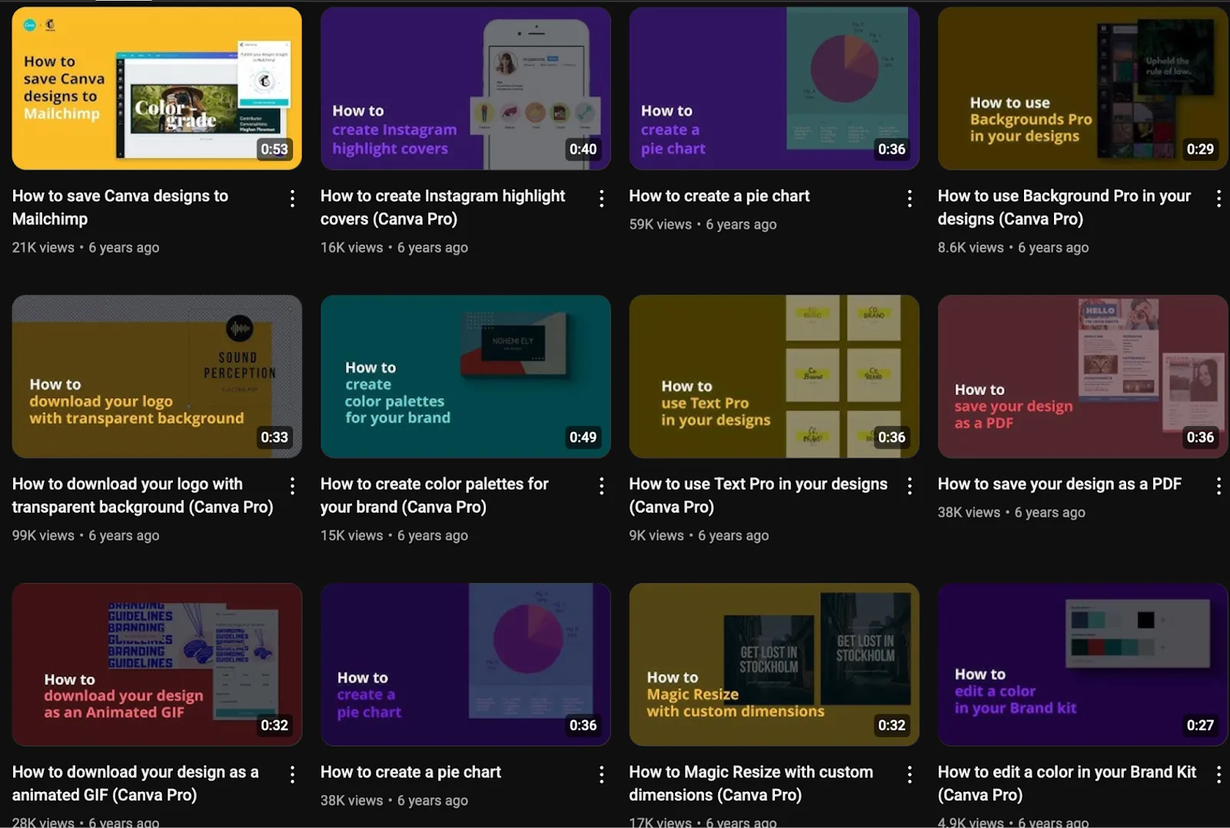This screenshot has width=1230, height=828.
Task: Open title 'How to save your design as a PDF'
Action: 1059,484
